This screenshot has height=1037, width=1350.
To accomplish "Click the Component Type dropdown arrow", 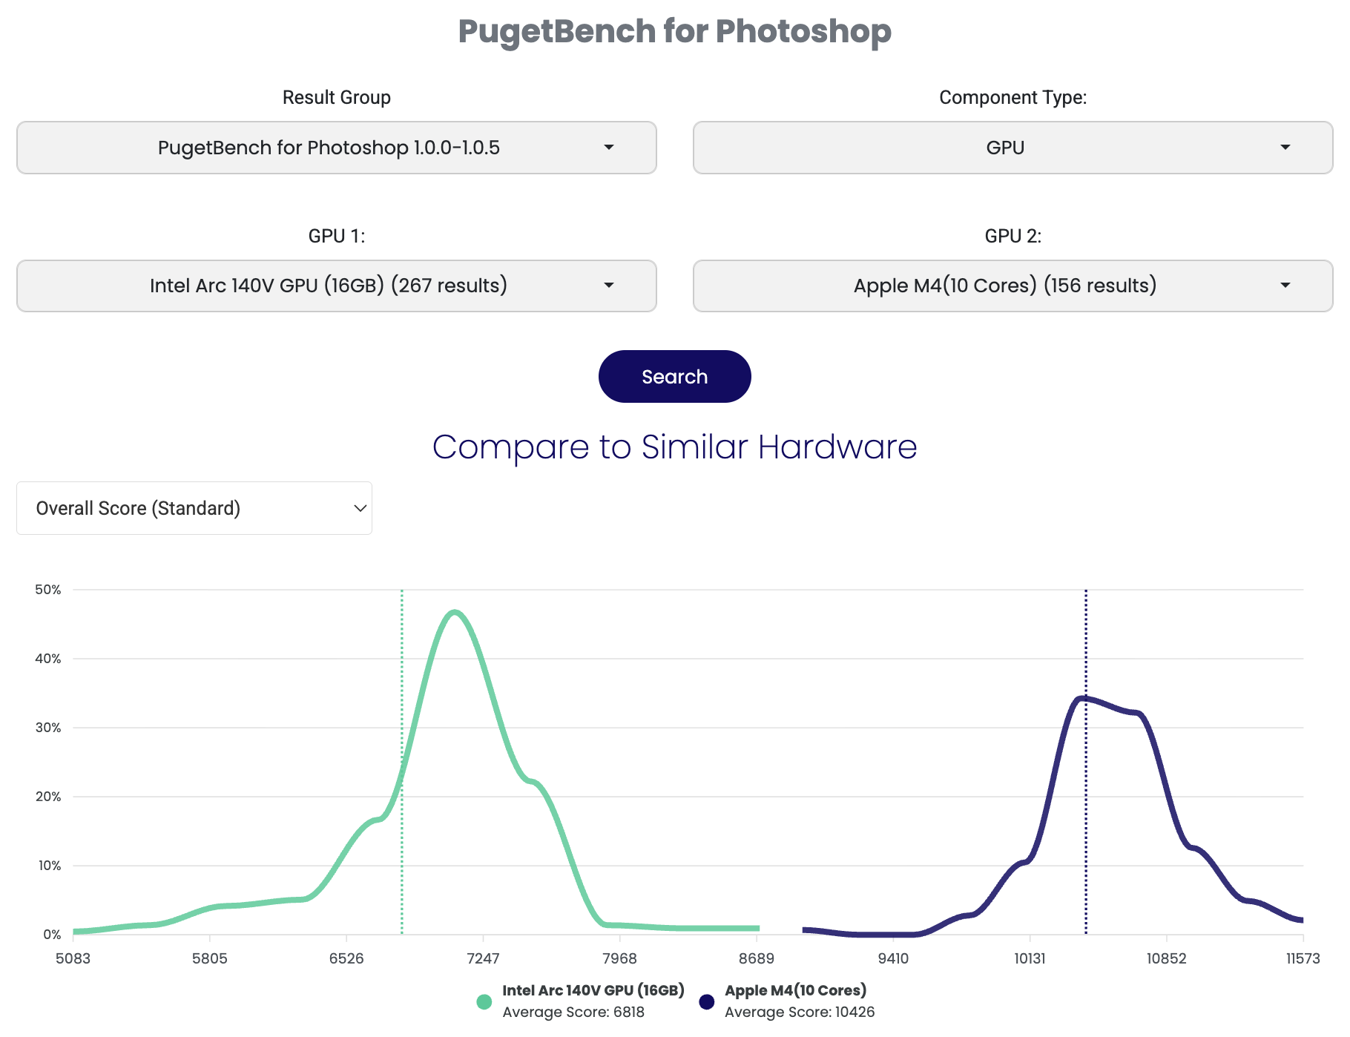I will (1285, 148).
